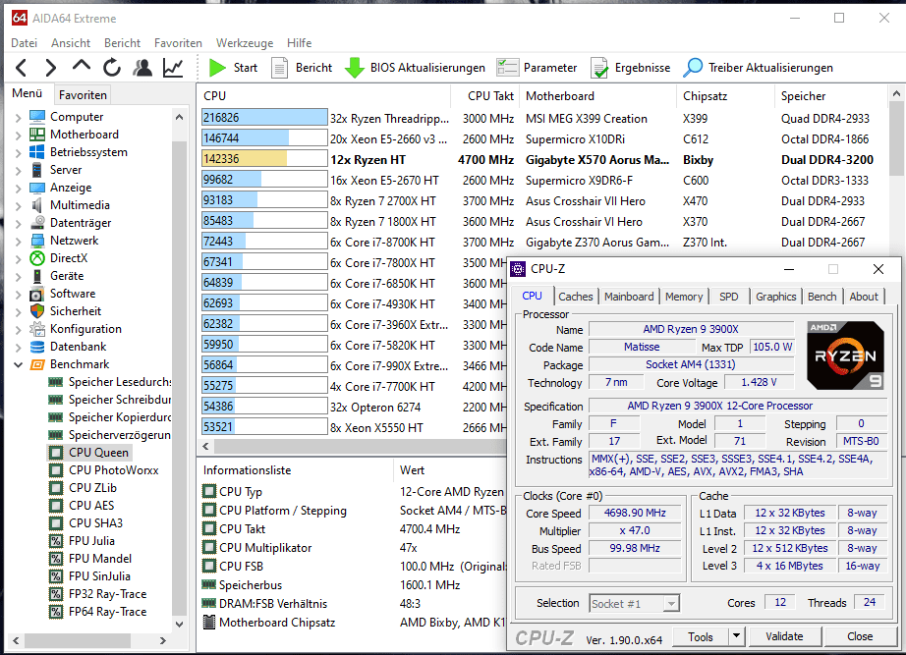The width and height of the screenshot is (906, 655).
Task: Click the Refresh icon in toolbar
Action: click(x=112, y=68)
